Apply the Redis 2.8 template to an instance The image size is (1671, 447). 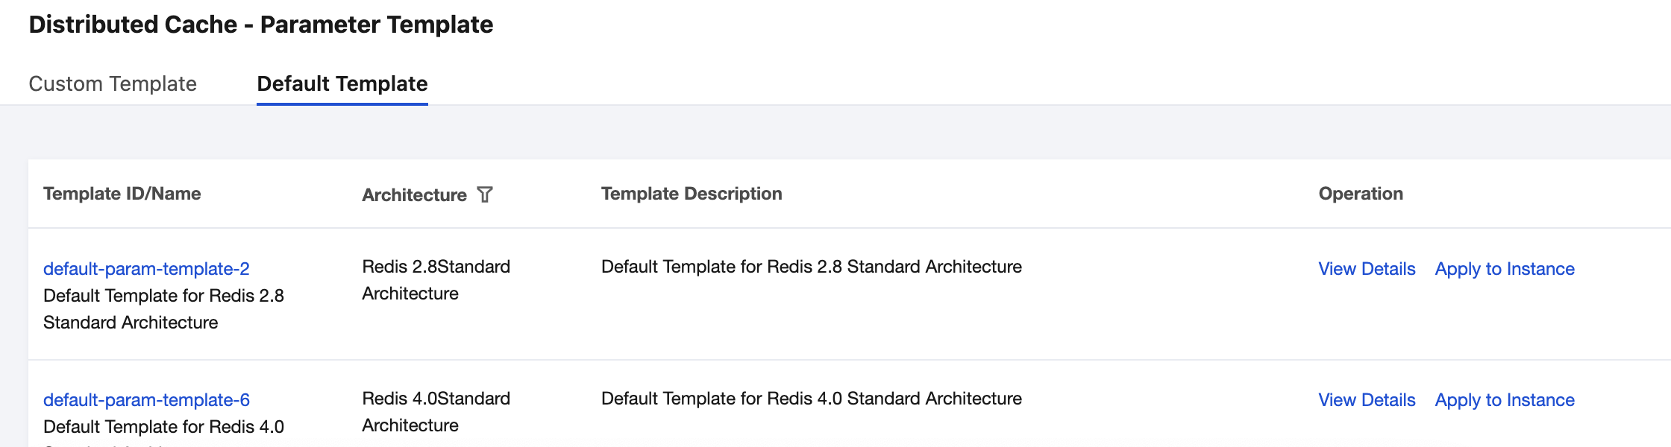click(x=1505, y=269)
